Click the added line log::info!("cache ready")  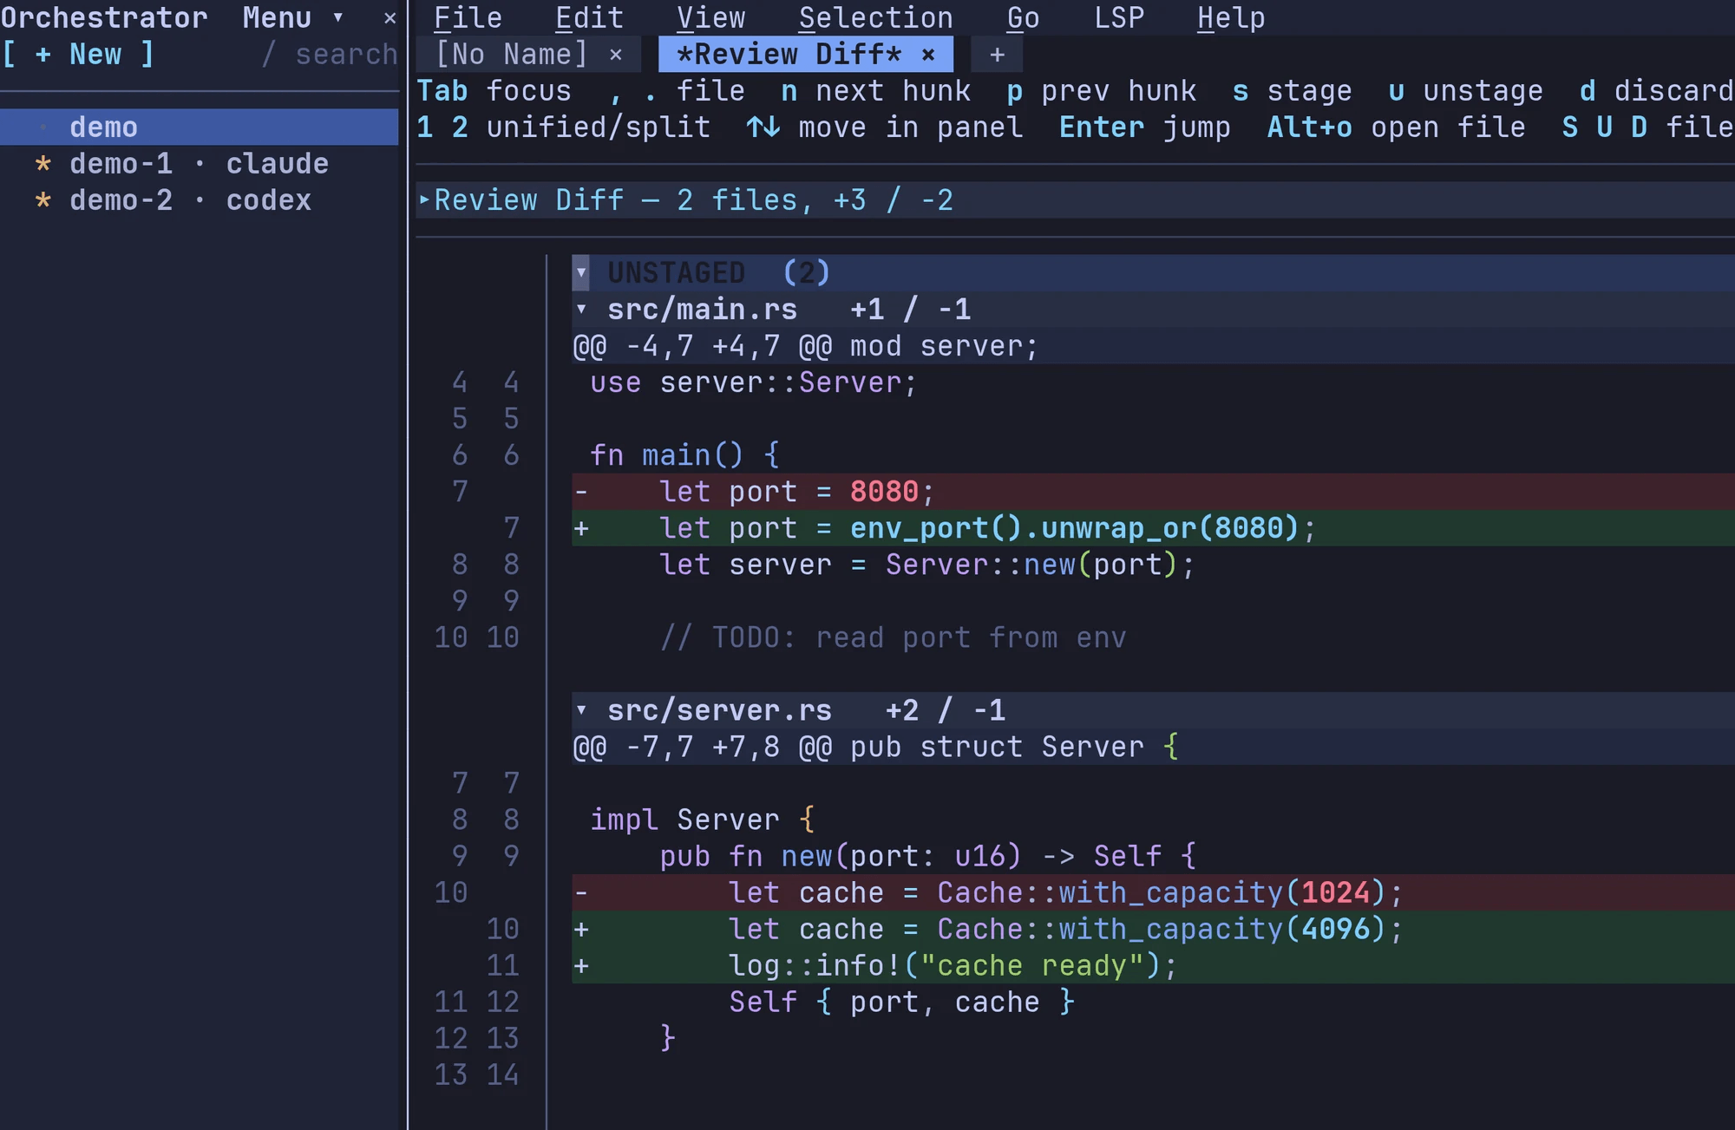(x=1153, y=965)
